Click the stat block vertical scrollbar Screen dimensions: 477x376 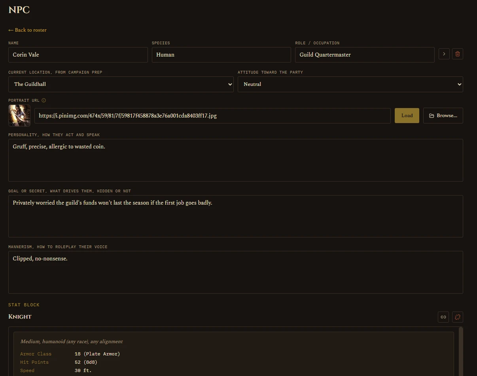pyautogui.click(x=460, y=351)
